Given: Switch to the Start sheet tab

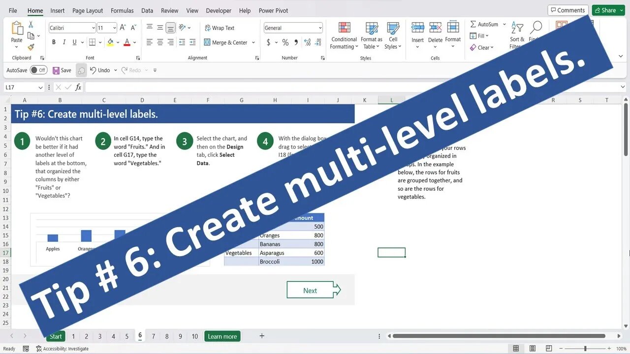Looking at the screenshot, I should pyautogui.click(x=56, y=336).
